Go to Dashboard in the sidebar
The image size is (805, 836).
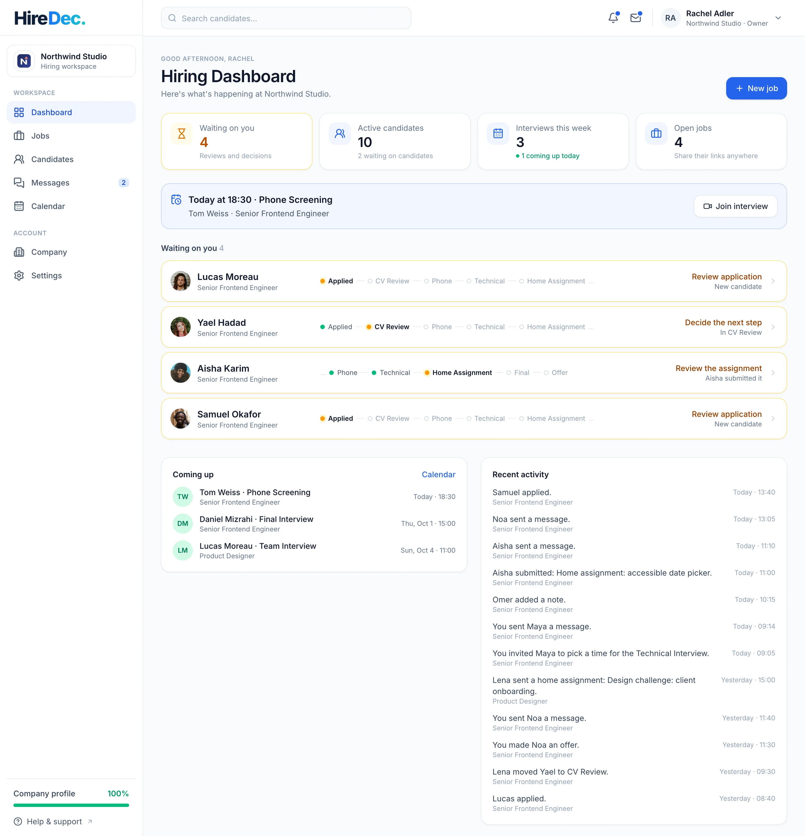point(71,112)
